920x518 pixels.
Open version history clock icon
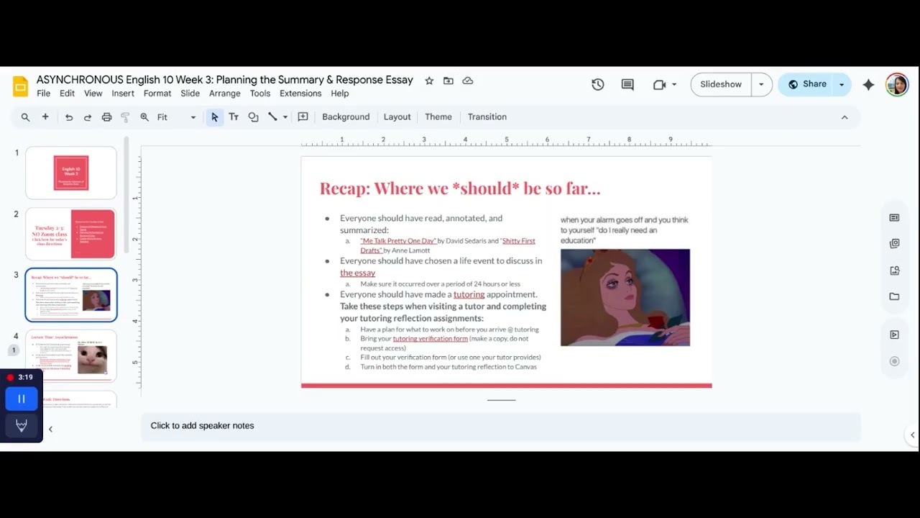598,84
